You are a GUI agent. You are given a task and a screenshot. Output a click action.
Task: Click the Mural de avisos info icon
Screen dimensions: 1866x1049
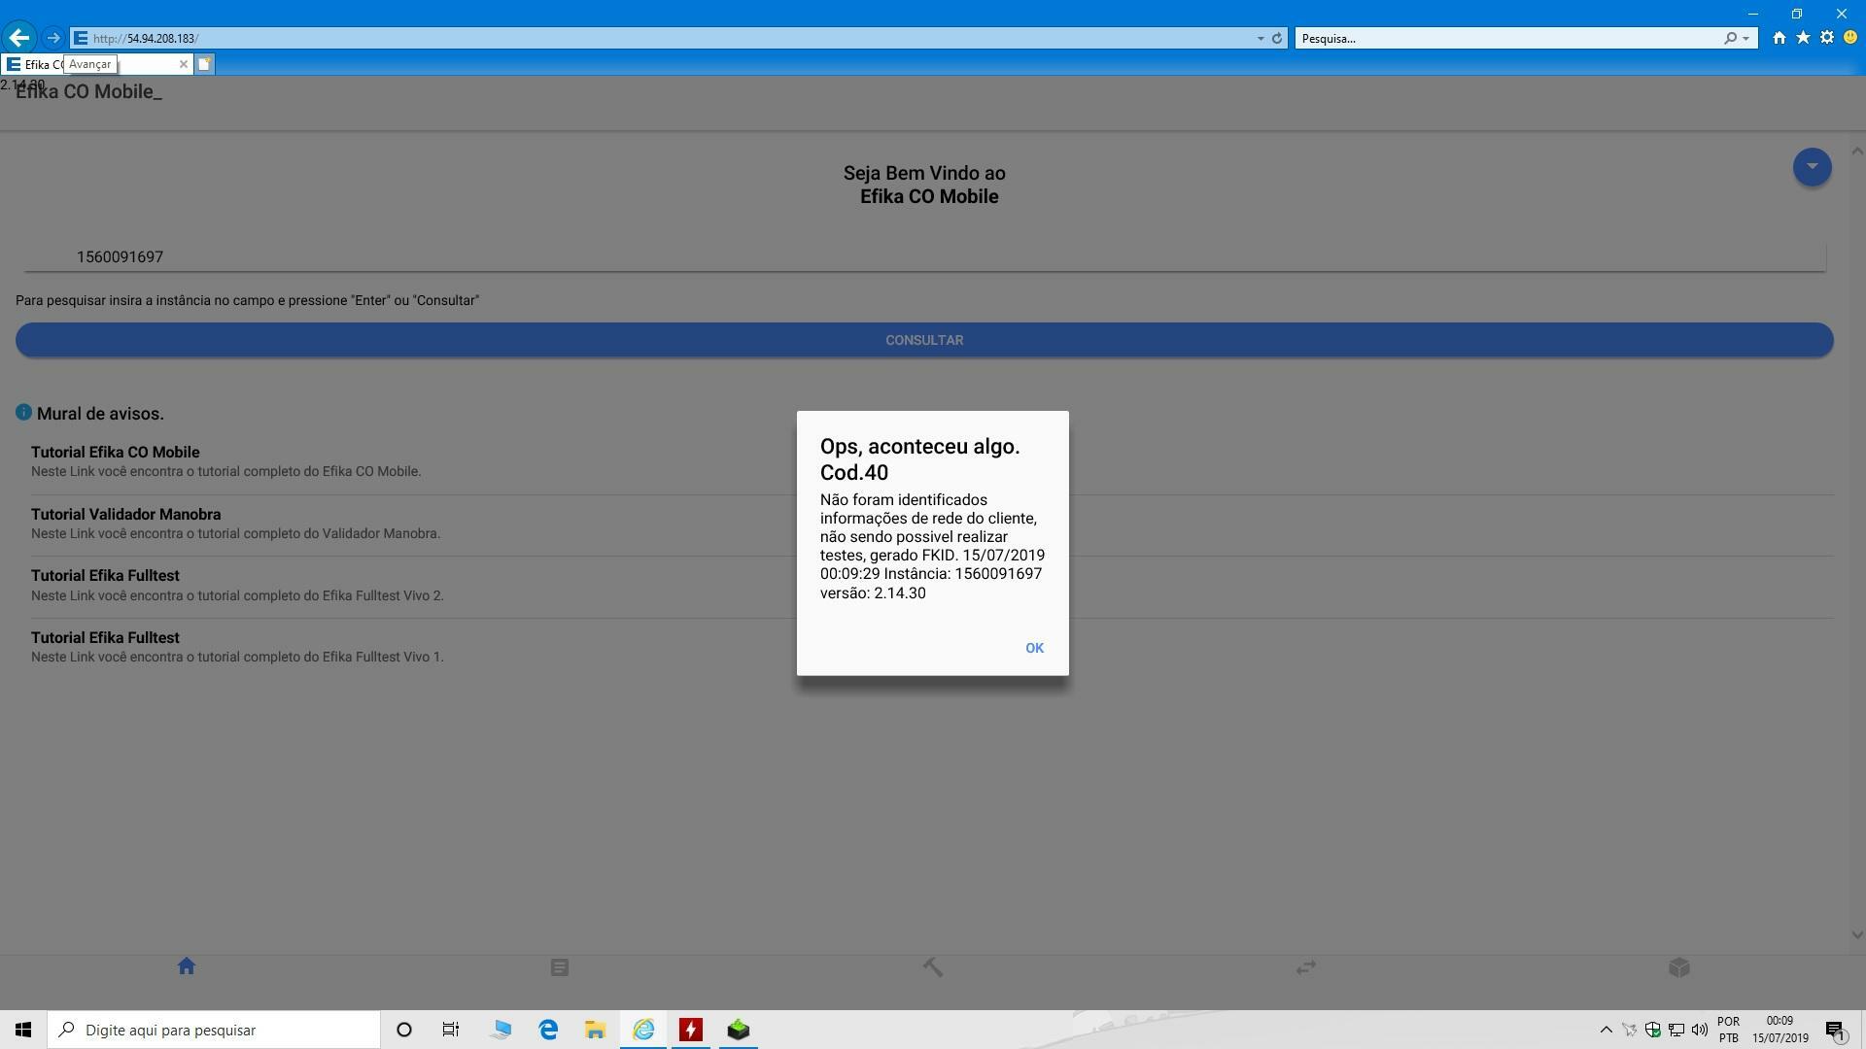[23, 412]
